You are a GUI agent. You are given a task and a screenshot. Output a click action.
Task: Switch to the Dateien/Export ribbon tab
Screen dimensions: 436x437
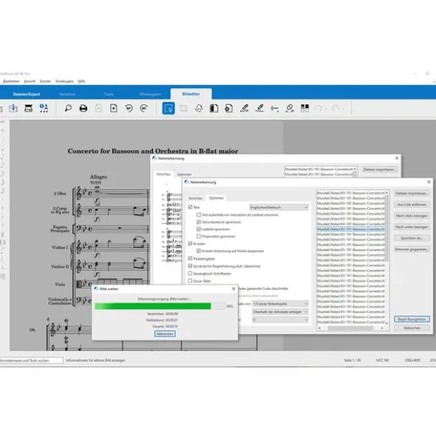[x=27, y=94]
